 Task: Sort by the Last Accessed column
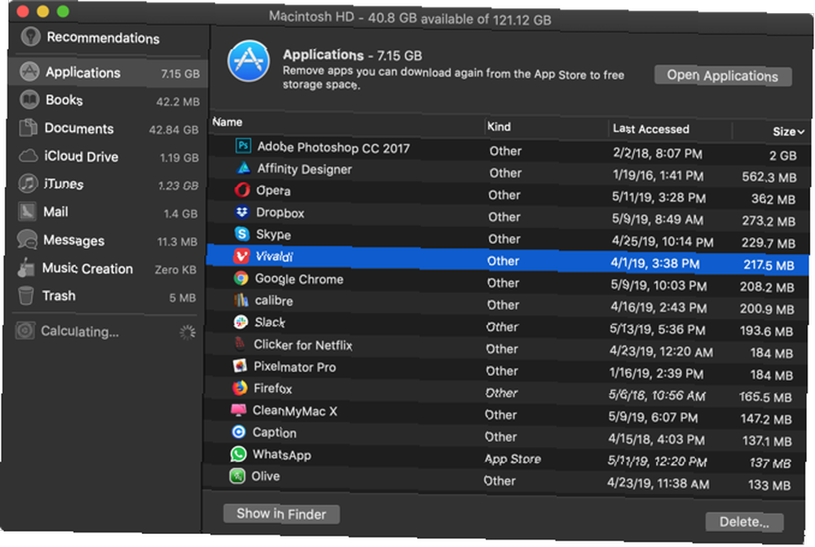pos(650,129)
